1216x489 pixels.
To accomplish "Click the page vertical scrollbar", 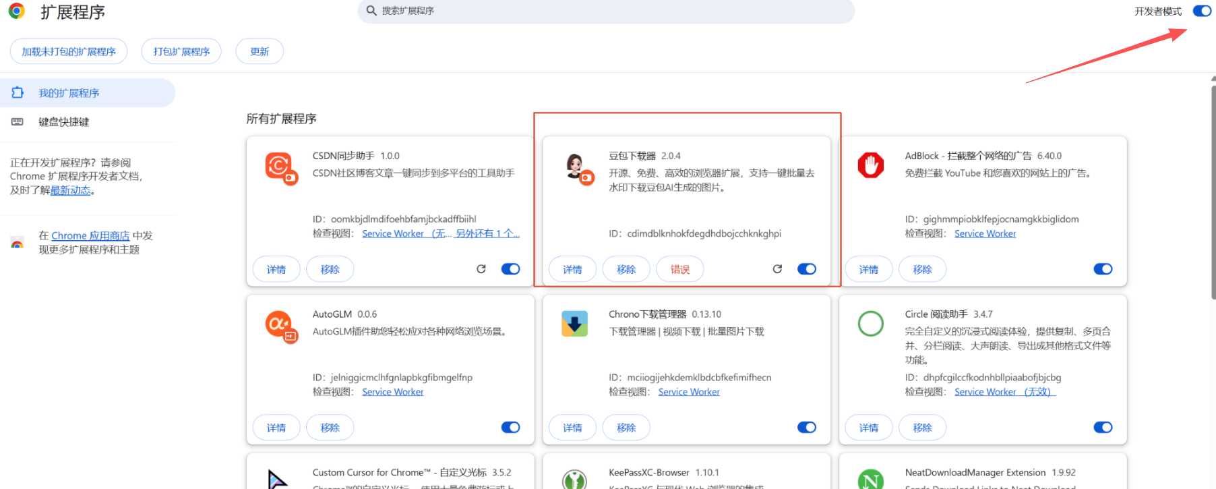I will (1213, 192).
